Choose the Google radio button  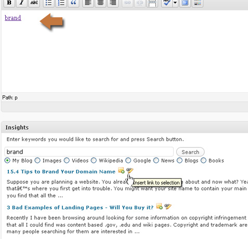coord(128,160)
